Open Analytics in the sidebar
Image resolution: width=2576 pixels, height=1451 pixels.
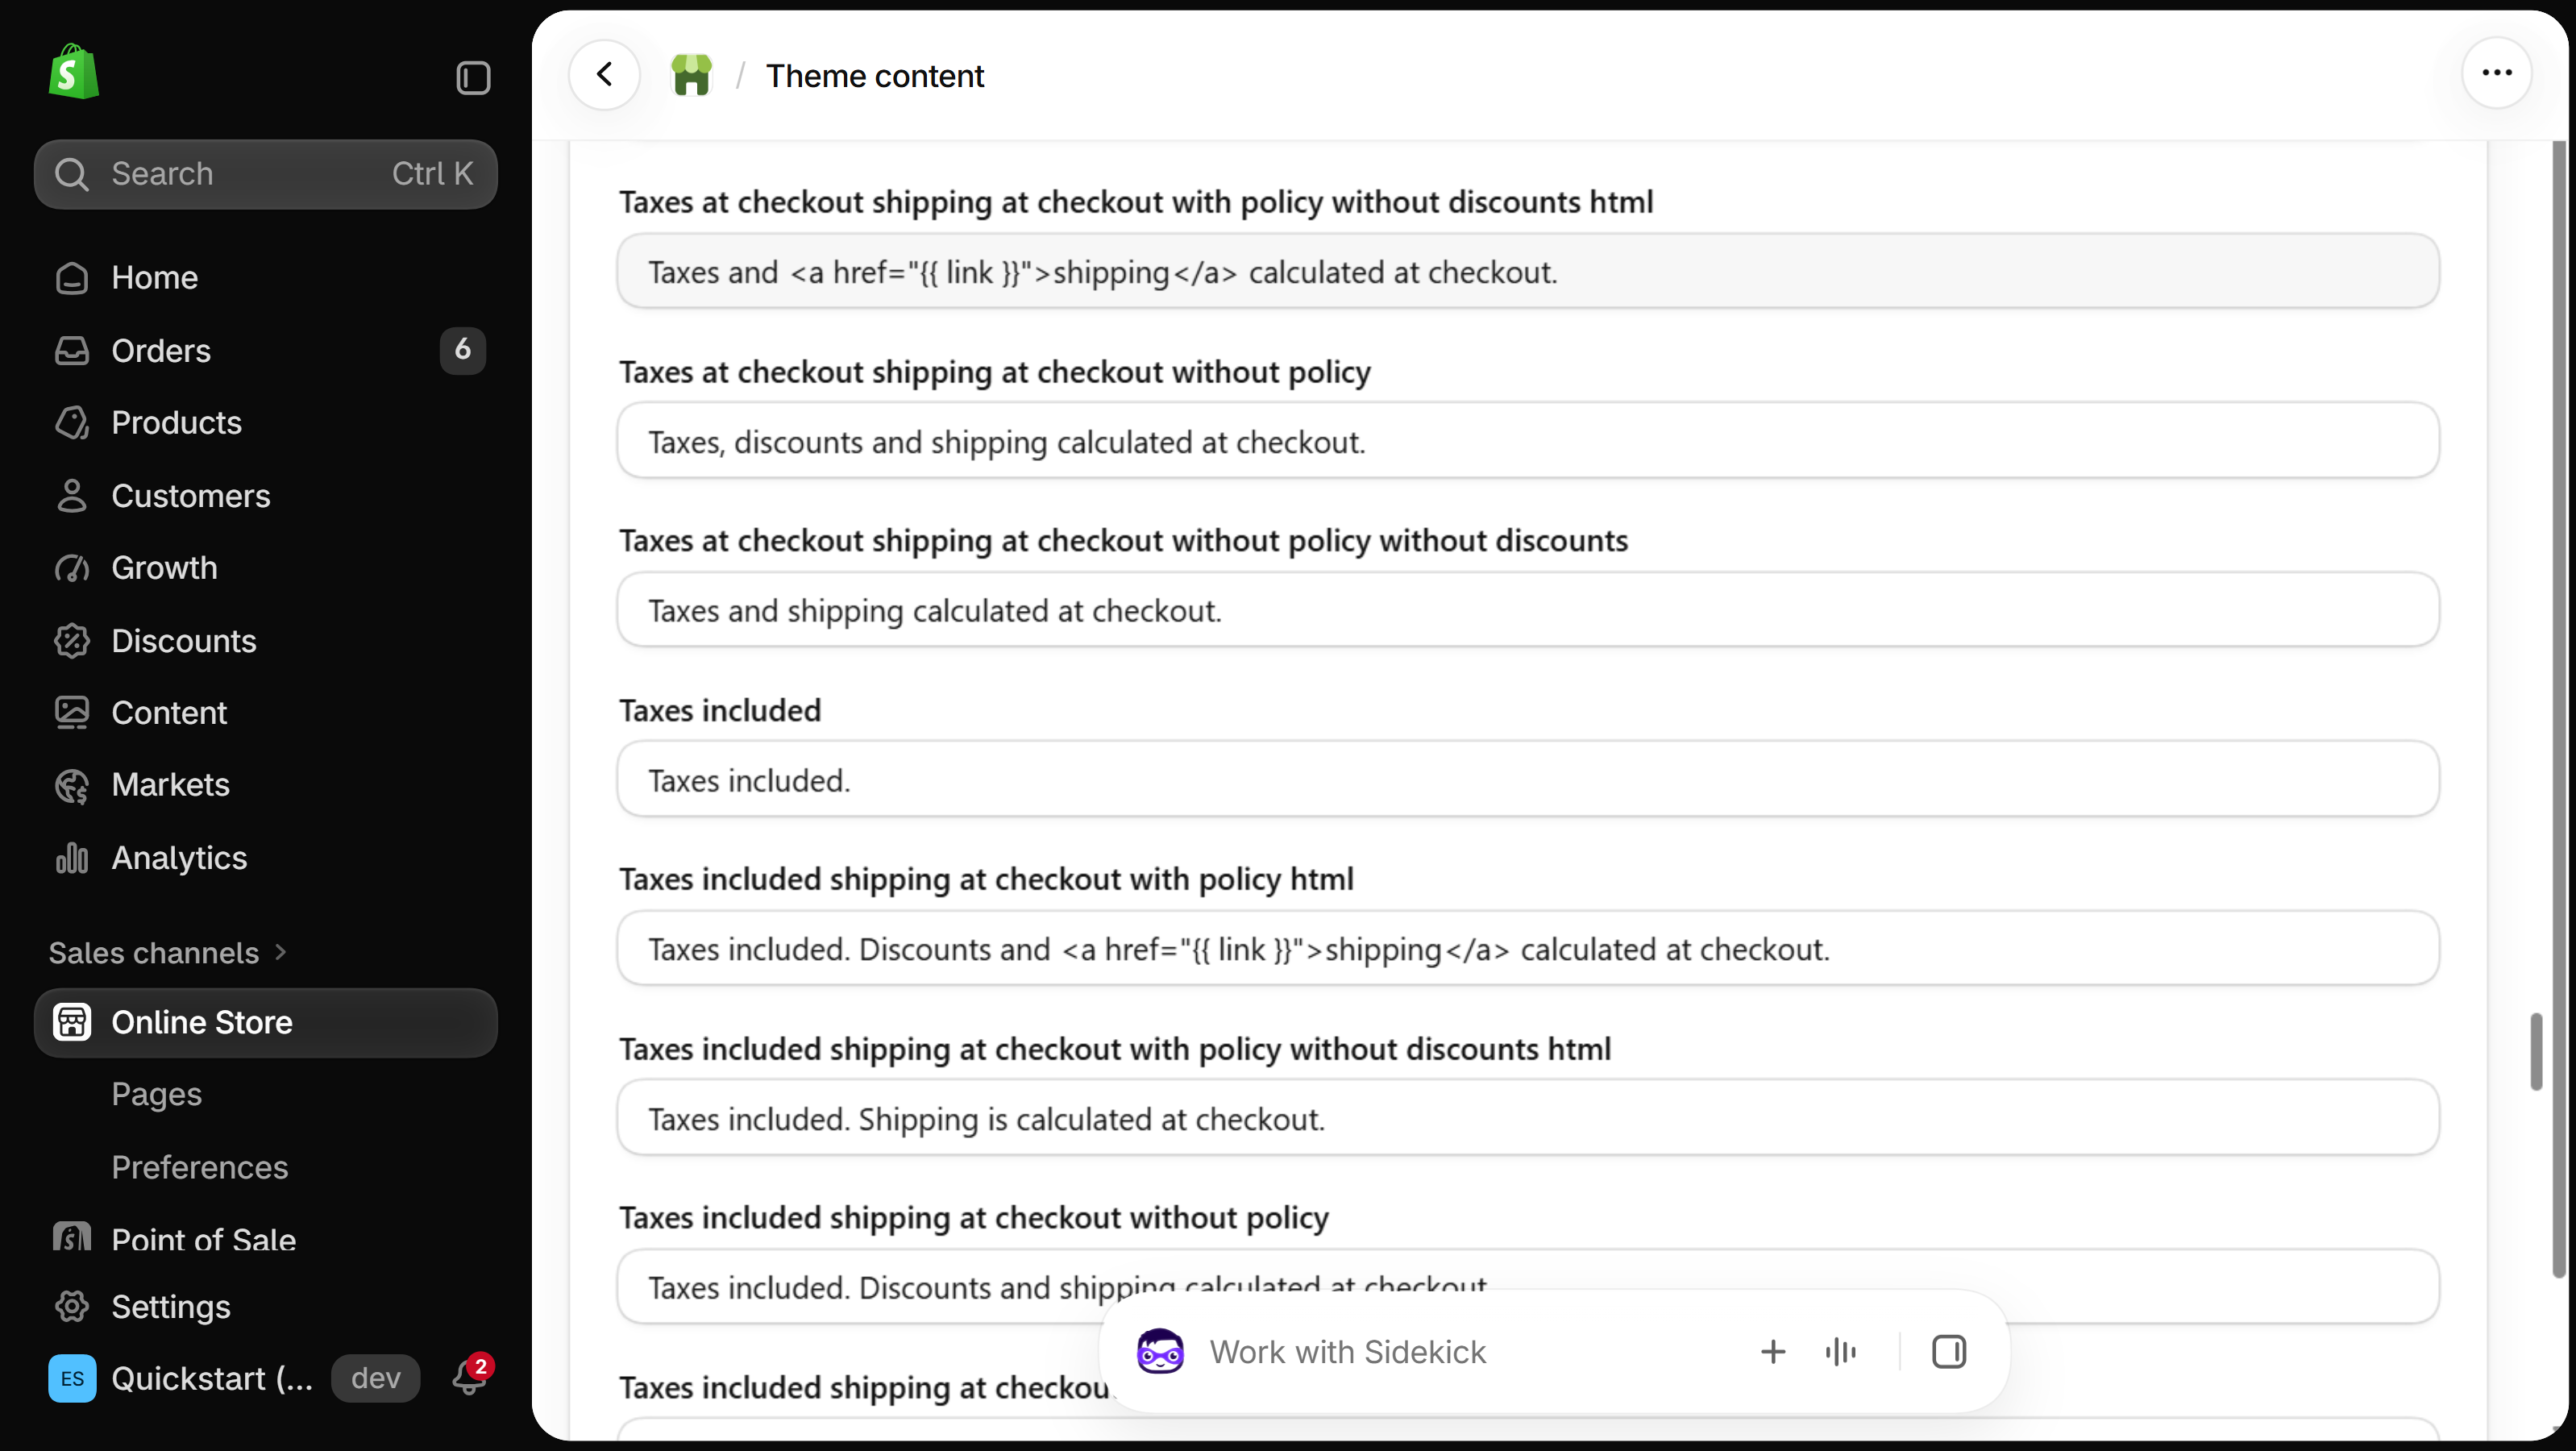point(266,857)
